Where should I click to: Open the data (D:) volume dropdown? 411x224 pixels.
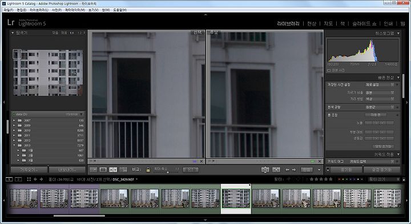81,115
